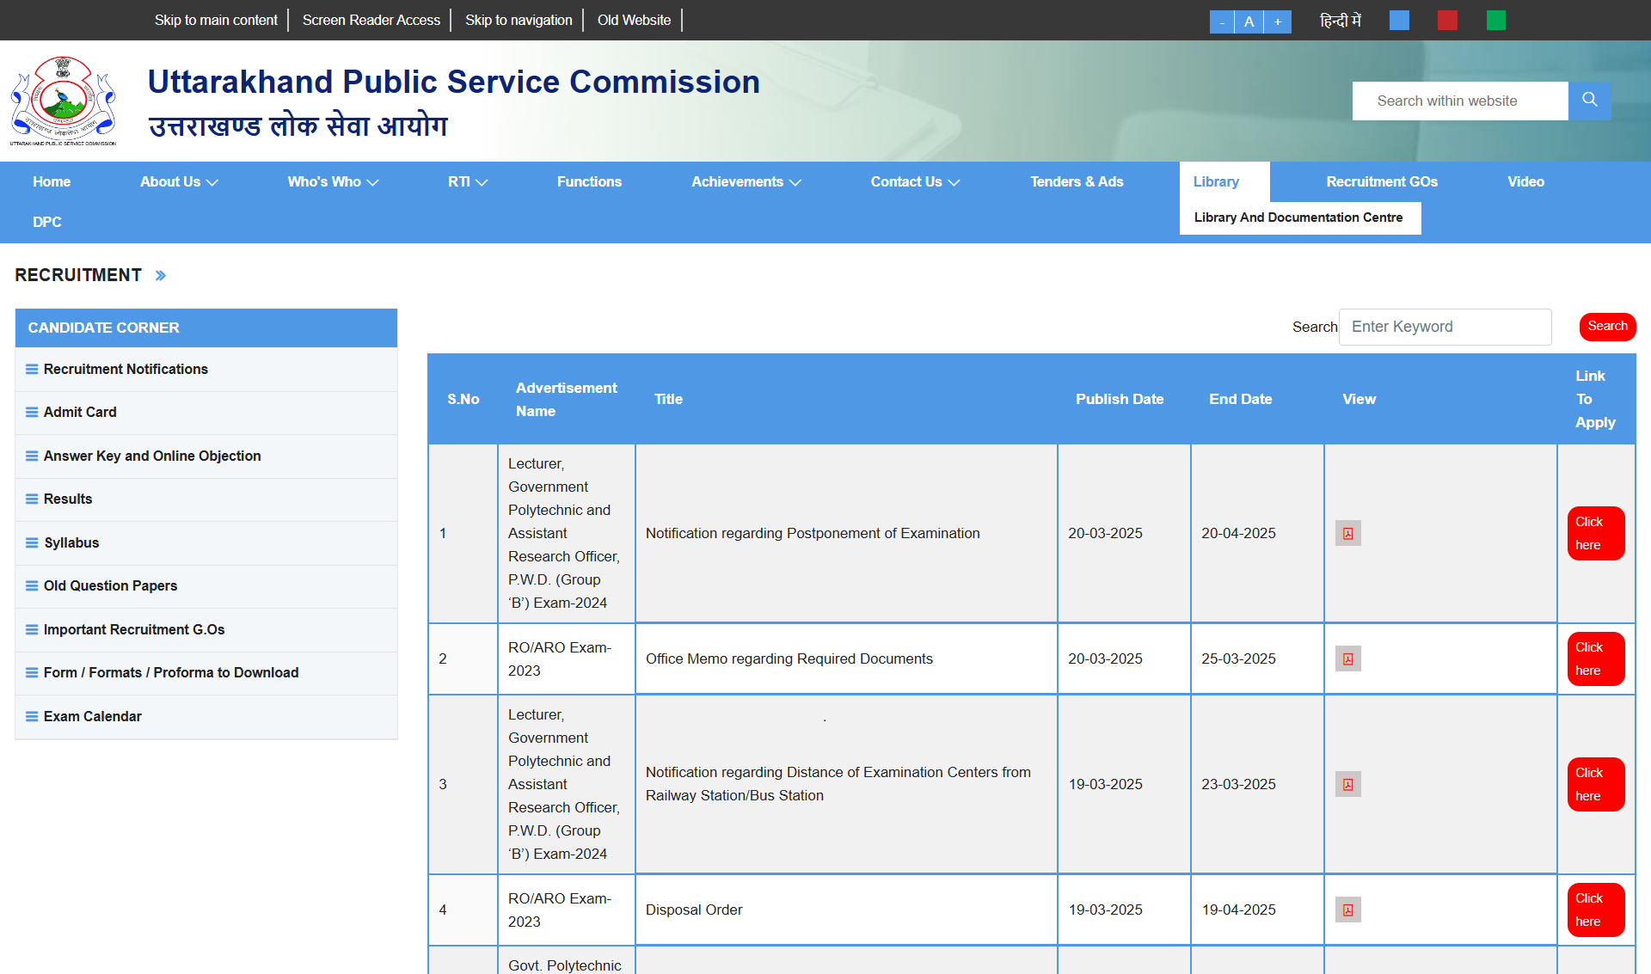Click the double-chevron icon beside RECRUITMENT
Screen dimensions: 1651x974
pos(161,276)
